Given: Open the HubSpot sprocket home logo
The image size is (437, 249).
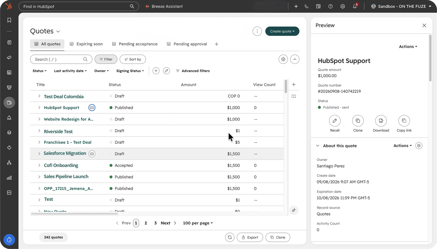Looking at the screenshot, I should [9, 6].
